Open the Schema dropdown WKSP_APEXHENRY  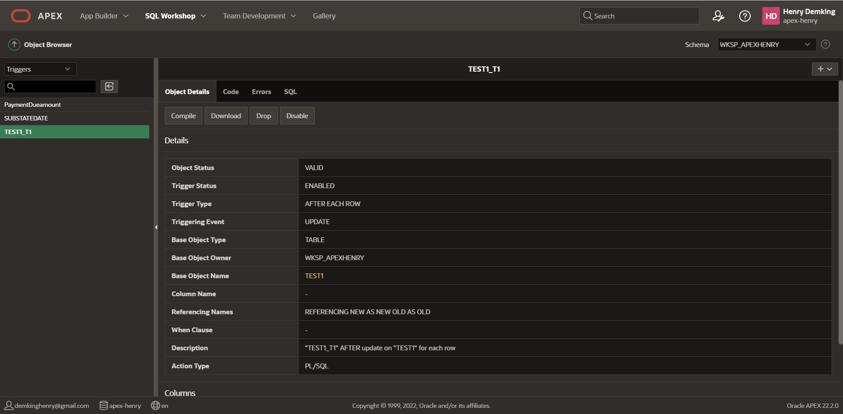pyautogui.click(x=767, y=44)
